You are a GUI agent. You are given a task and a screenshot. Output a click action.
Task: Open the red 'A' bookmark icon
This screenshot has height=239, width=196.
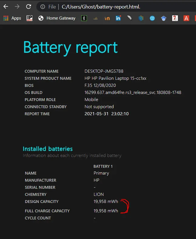(186, 18)
